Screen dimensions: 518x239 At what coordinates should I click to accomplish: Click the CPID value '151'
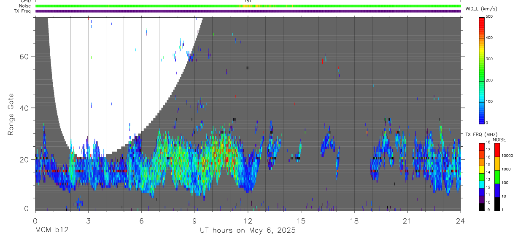[248, 1]
